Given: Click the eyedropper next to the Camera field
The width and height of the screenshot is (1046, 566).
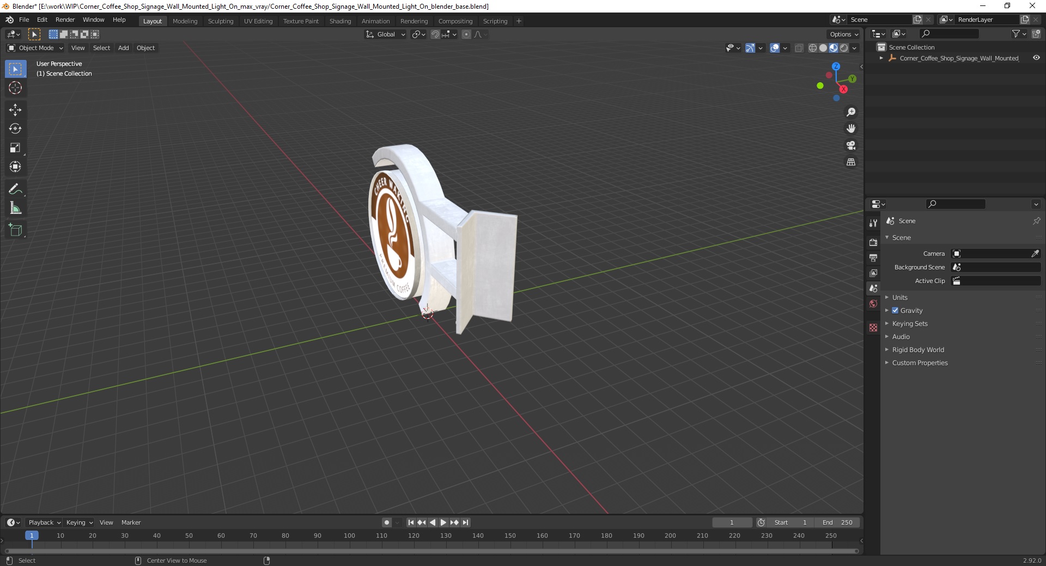Looking at the screenshot, I should (x=1035, y=254).
